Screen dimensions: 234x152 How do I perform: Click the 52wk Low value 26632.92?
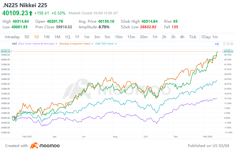[x=148, y=27]
